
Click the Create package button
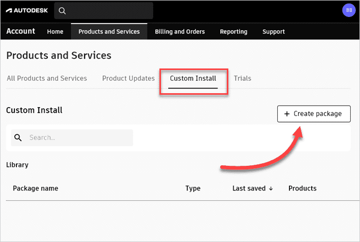[314, 114]
